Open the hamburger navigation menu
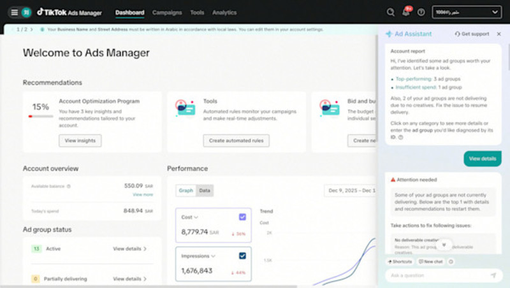Image resolution: width=510 pixels, height=288 pixels. click(14, 12)
